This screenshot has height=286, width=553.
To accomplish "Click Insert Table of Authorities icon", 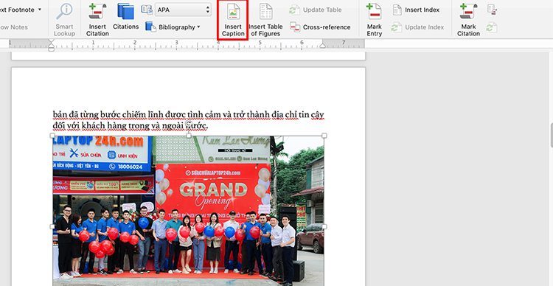I will pos(492,10).
